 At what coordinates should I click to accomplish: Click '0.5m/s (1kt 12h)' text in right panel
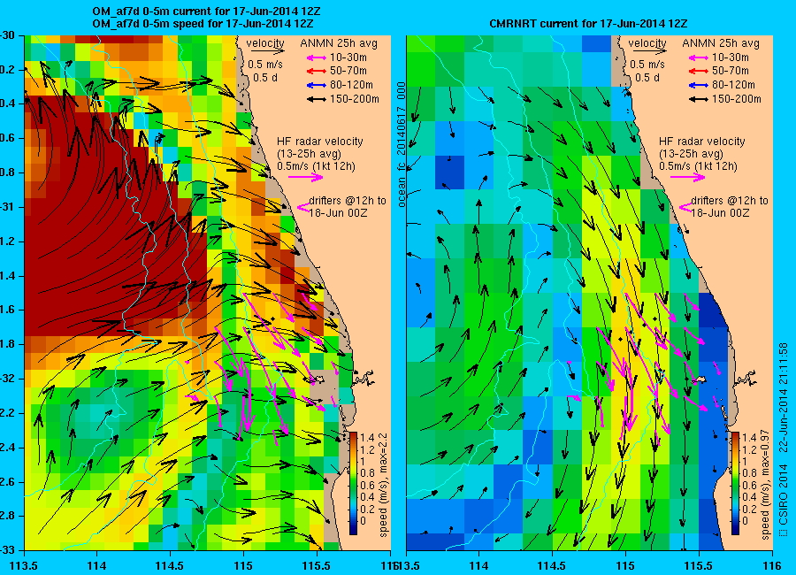[x=699, y=166]
